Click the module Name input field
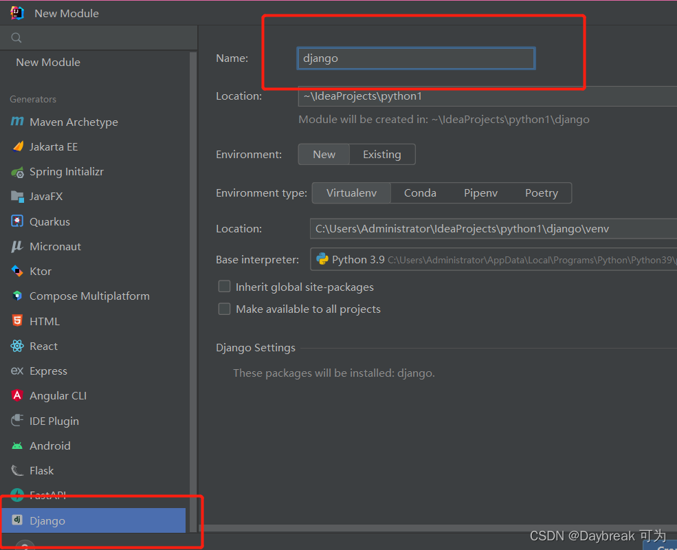 [417, 58]
